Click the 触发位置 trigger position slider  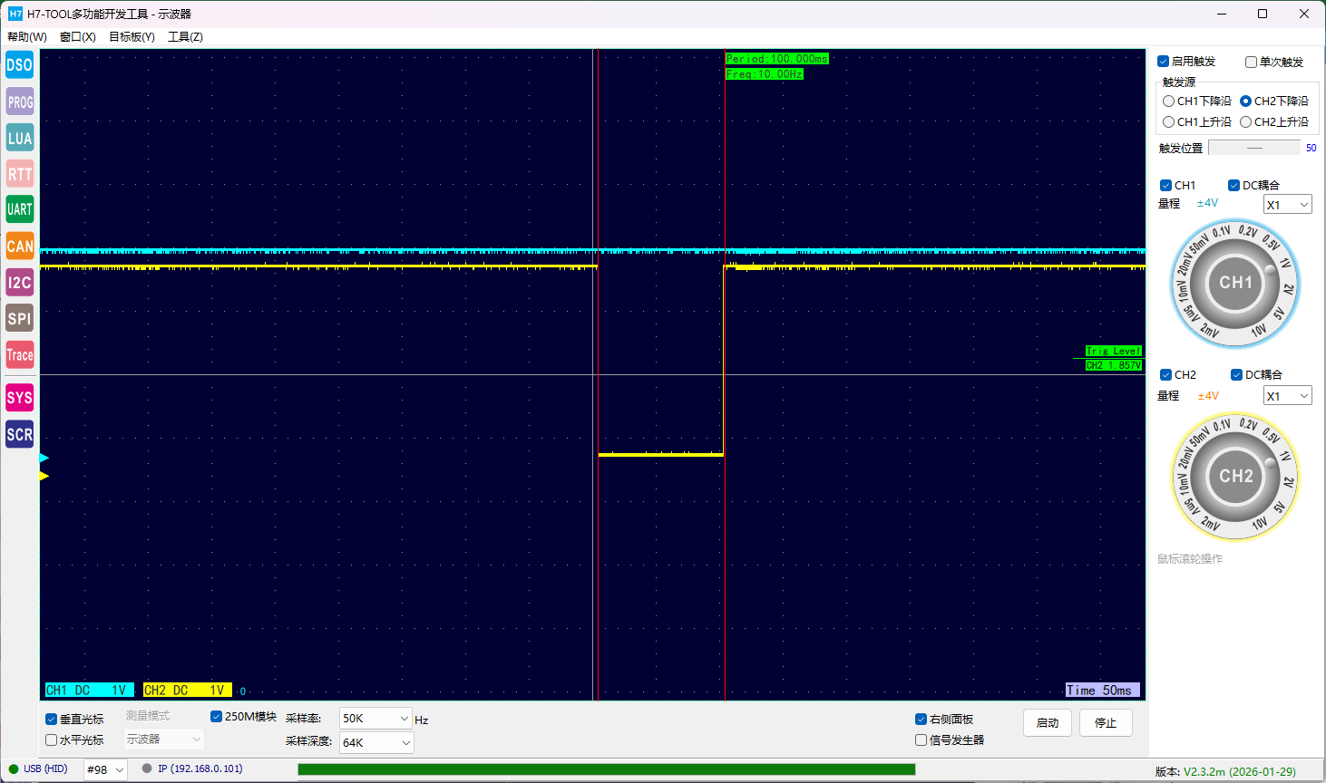(x=1253, y=148)
